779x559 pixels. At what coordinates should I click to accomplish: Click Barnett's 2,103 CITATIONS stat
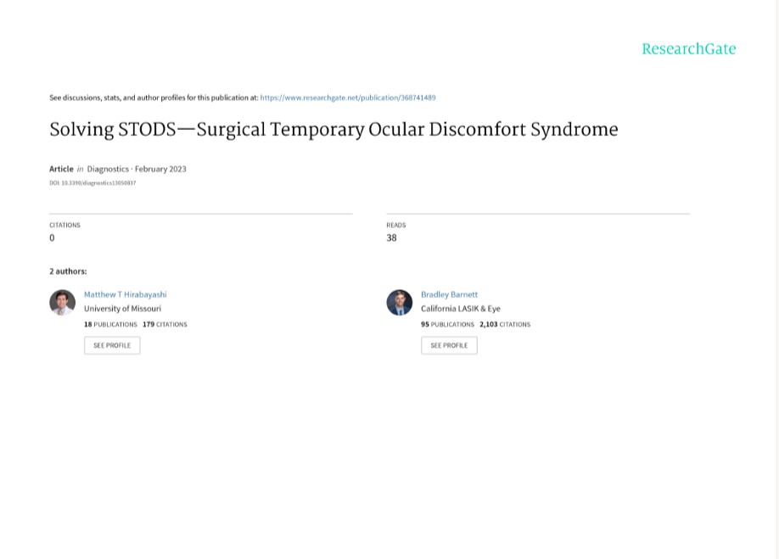pos(503,324)
